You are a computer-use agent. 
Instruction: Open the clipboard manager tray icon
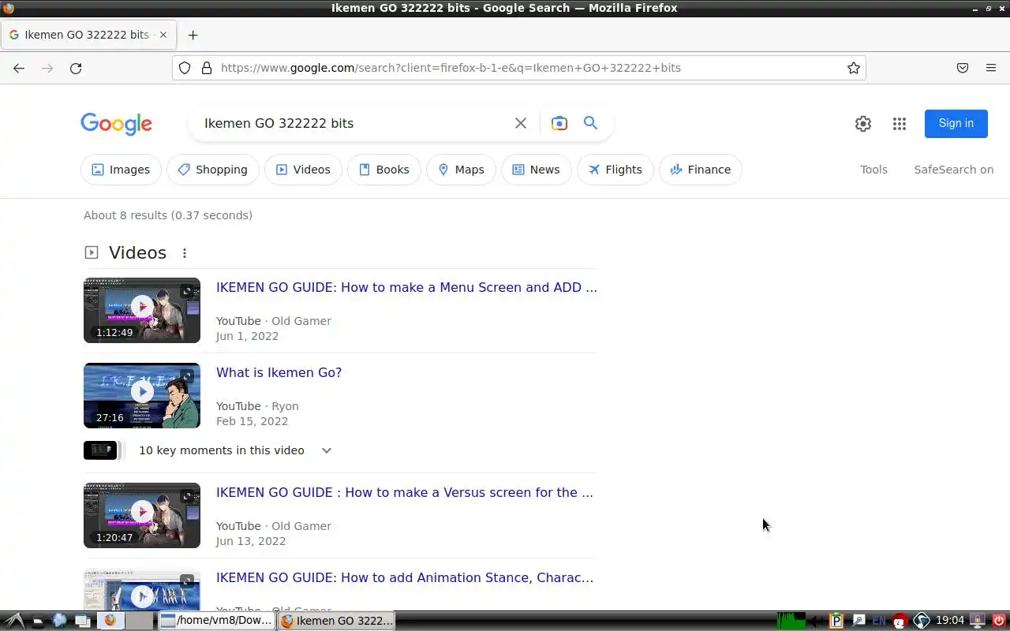(x=836, y=621)
